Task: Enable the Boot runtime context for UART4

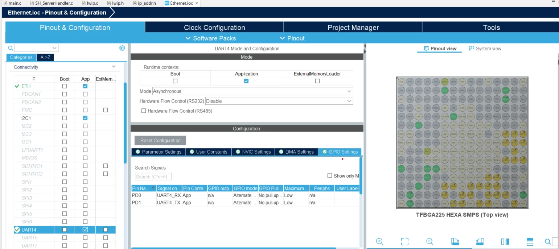Action: point(175,81)
